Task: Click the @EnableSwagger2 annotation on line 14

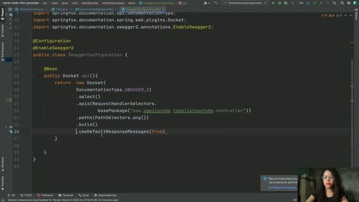Action: (53, 48)
